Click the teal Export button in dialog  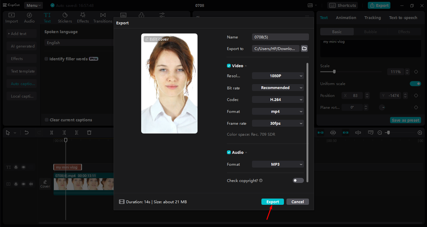(x=273, y=202)
